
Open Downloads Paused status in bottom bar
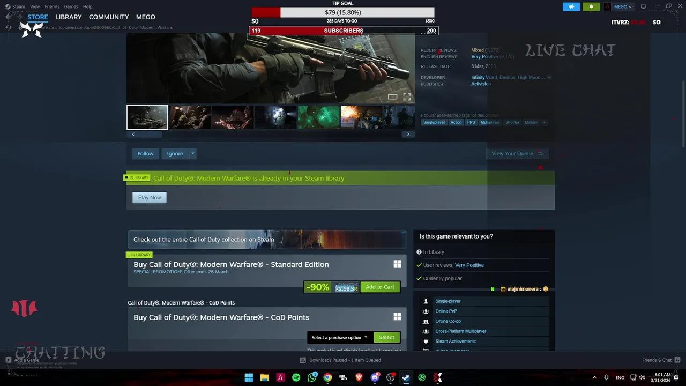pyautogui.click(x=340, y=360)
